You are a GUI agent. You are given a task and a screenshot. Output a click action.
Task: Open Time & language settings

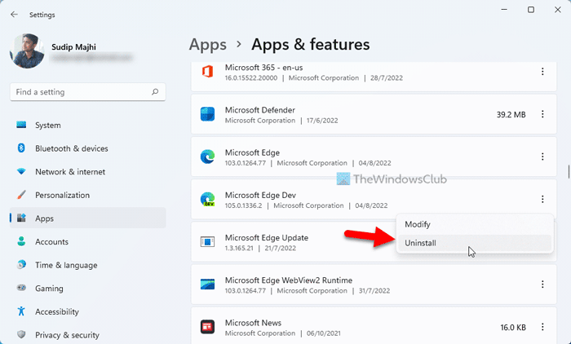click(x=88, y=265)
